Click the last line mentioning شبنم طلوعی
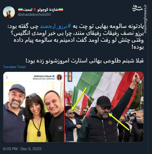The height and width of the screenshot is (154, 152). pyautogui.click(x=85, y=61)
